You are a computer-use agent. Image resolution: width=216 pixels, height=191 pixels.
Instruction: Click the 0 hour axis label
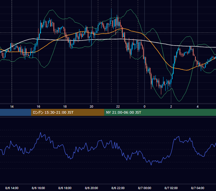point(145,107)
